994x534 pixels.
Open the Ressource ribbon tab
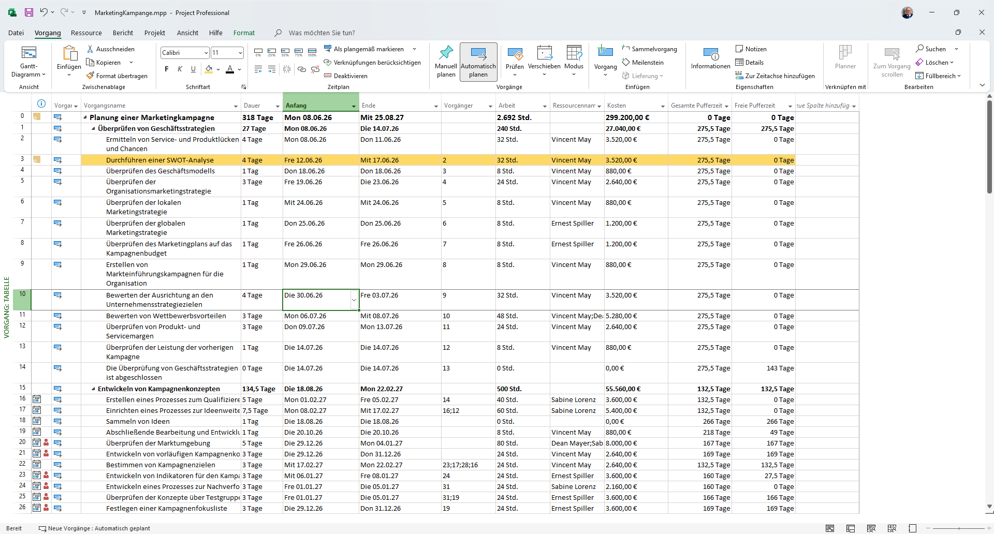coord(86,33)
